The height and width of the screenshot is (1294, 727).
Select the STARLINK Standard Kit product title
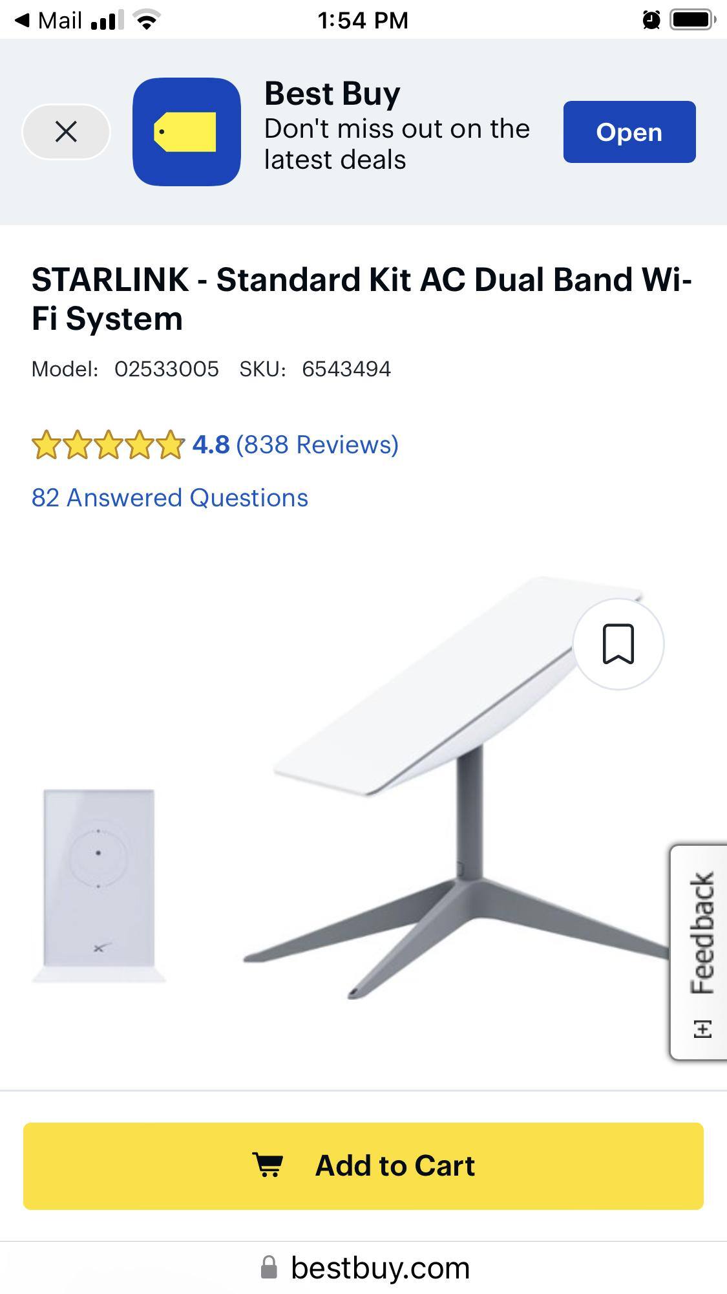point(361,299)
